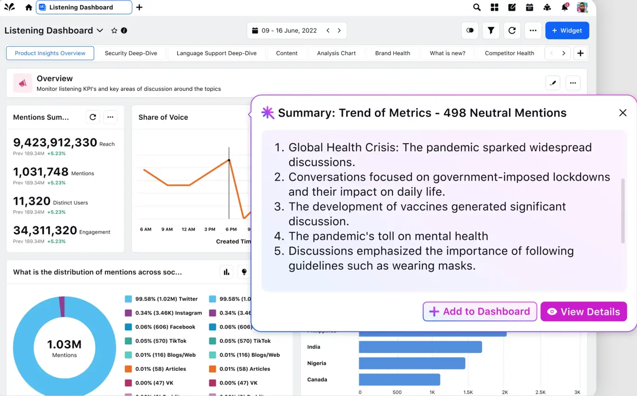Click the calendar icon in top bar

click(x=530, y=7)
